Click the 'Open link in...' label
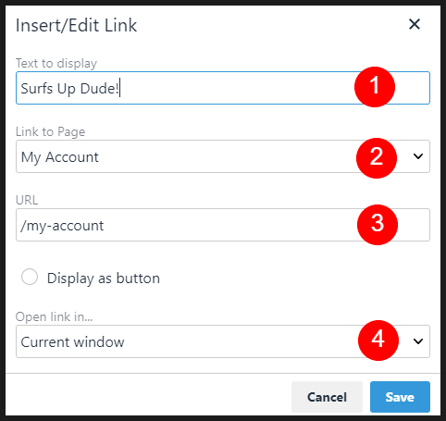Screen dimensions: 446x421 pyautogui.click(x=55, y=316)
